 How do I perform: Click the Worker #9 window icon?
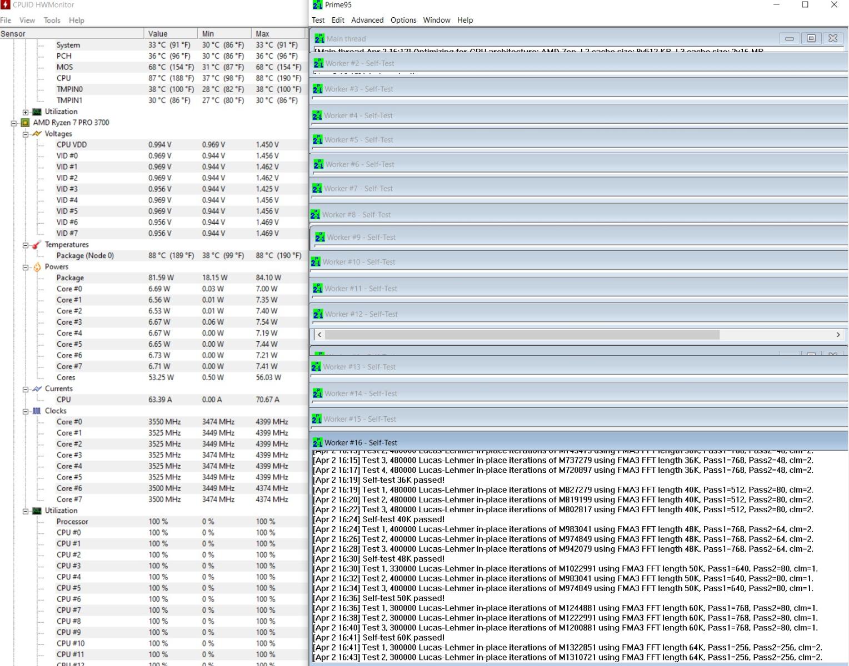[320, 237]
